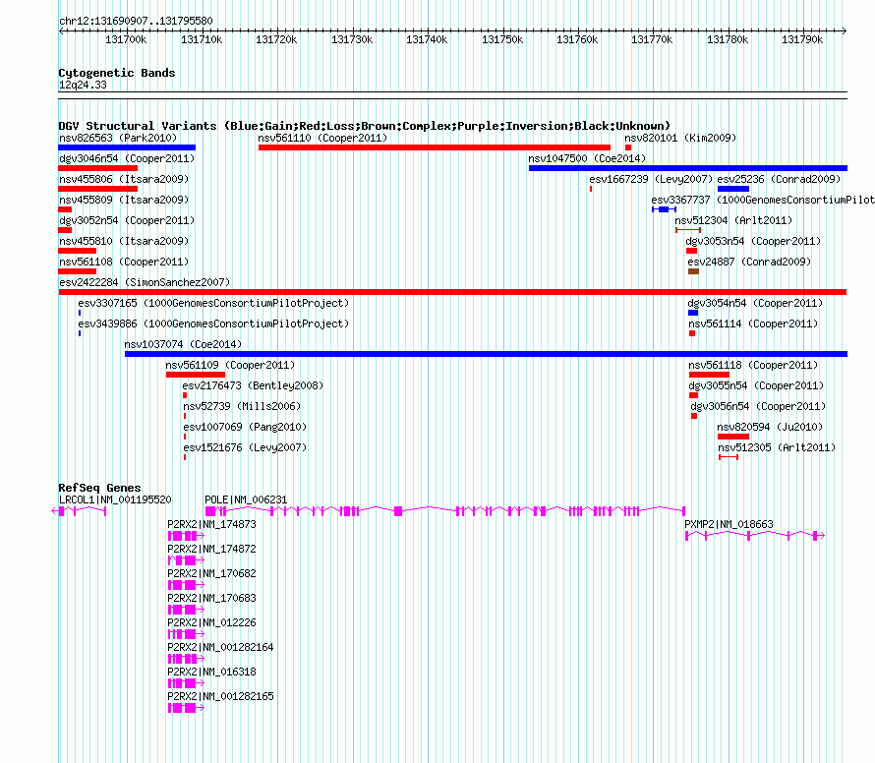This screenshot has width=875, height=763.
Task: Click the esv1667239 (Levy2007) label
Action: pyautogui.click(x=651, y=179)
